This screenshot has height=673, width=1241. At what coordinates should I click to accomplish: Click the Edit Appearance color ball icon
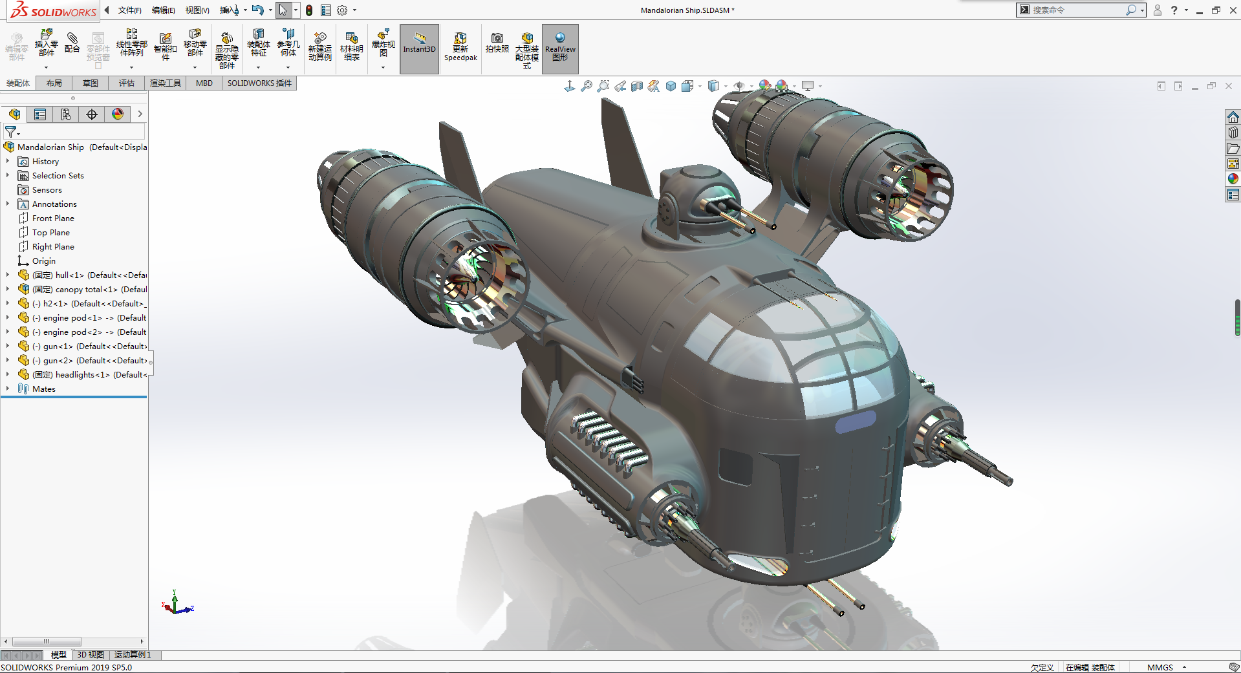[765, 86]
